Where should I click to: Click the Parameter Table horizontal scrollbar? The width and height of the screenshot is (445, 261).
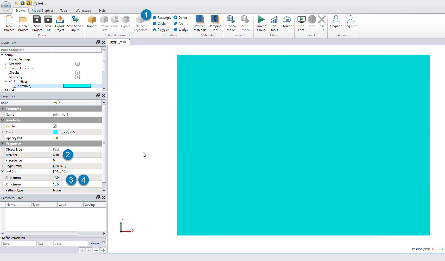41,234
